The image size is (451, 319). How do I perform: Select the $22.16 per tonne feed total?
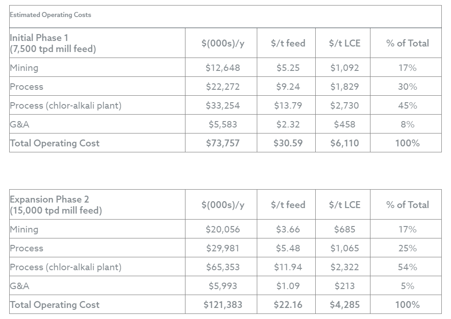[x=288, y=305]
